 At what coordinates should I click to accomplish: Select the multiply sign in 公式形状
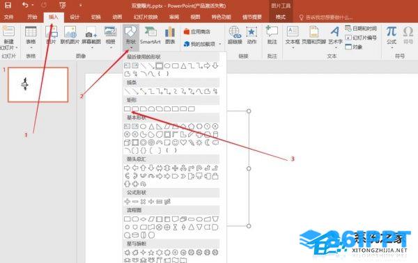tap(143, 202)
